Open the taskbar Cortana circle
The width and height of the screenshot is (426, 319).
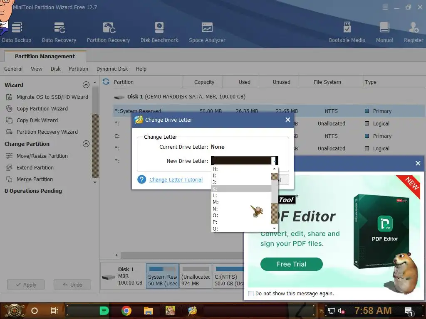tap(35, 311)
